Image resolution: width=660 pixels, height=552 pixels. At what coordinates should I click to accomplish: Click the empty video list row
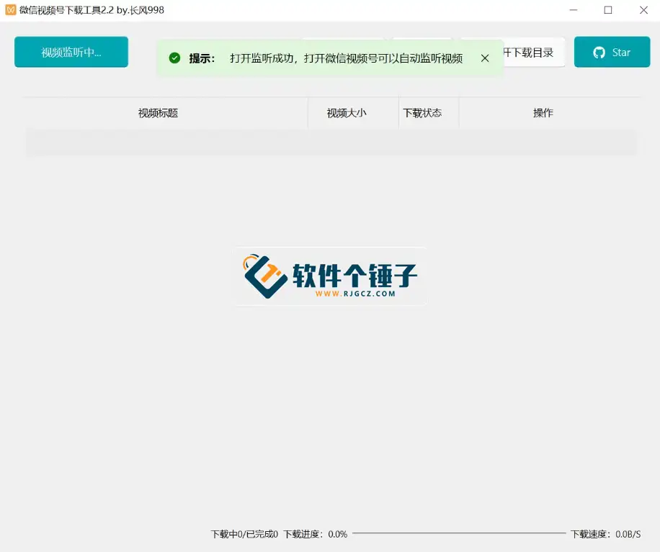pos(330,142)
